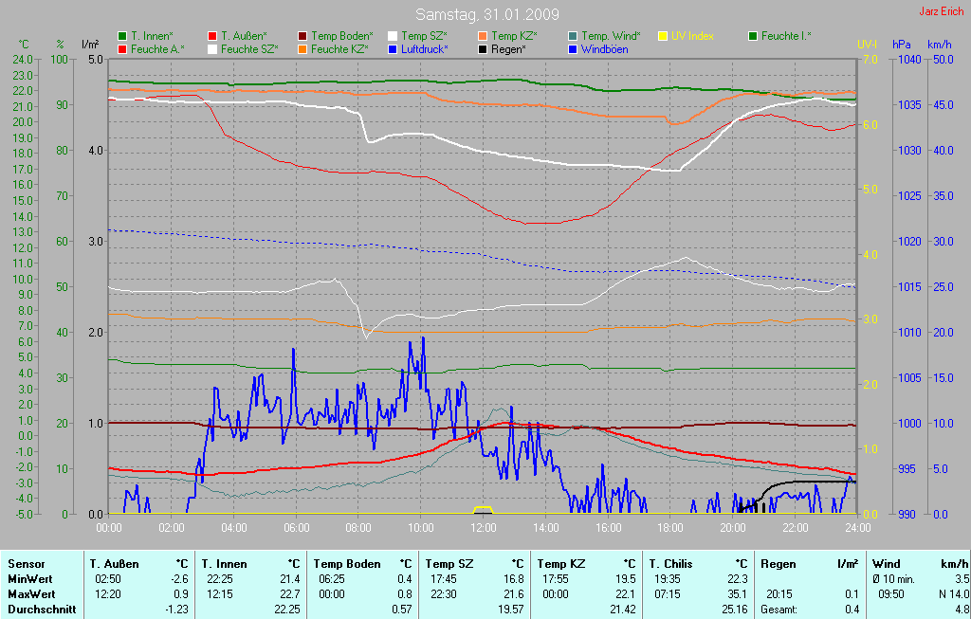
Task: Click the chart title Samstag, 31.01.2009
Action: tap(487, 15)
